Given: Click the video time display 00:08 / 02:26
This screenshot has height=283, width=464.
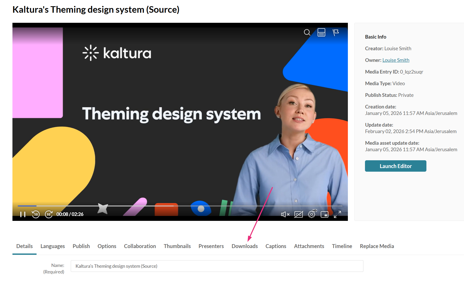Looking at the screenshot, I should coord(70,214).
